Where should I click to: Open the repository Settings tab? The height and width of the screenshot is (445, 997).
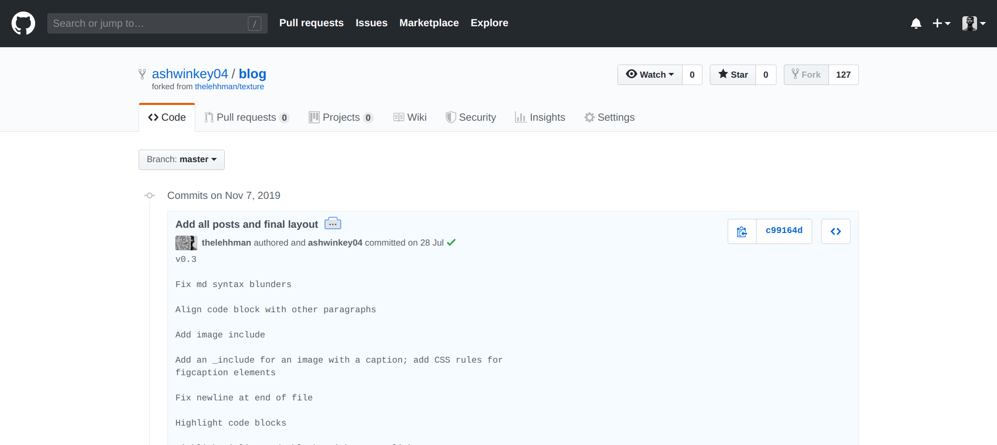pos(610,118)
